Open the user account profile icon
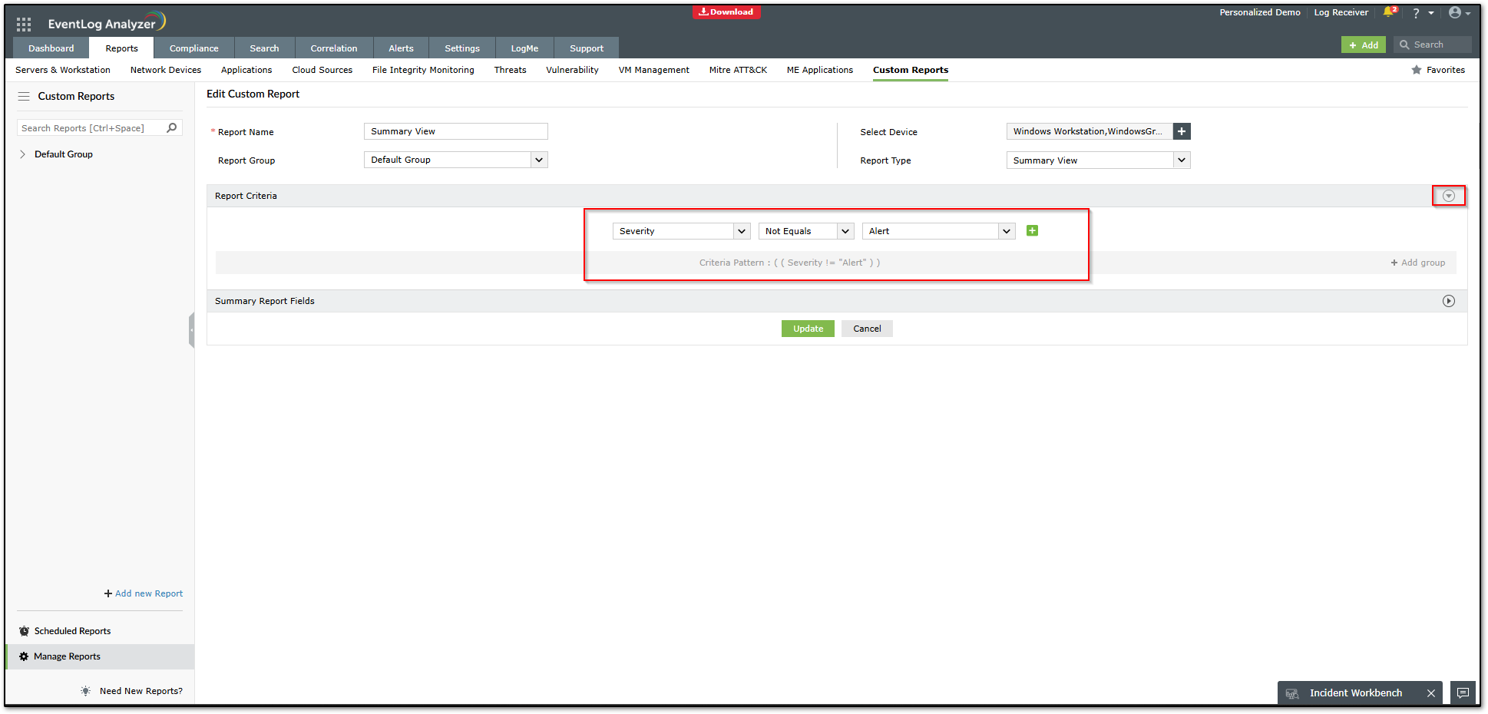This screenshot has height=714, width=1488. [1454, 12]
